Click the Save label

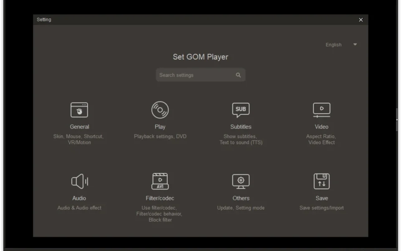pyautogui.click(x=322, y=198)
